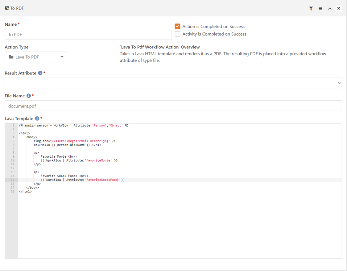Screen dimensions: 347x271
Task: Click the img src email-header.jpg line
Action: coord(75,141)
